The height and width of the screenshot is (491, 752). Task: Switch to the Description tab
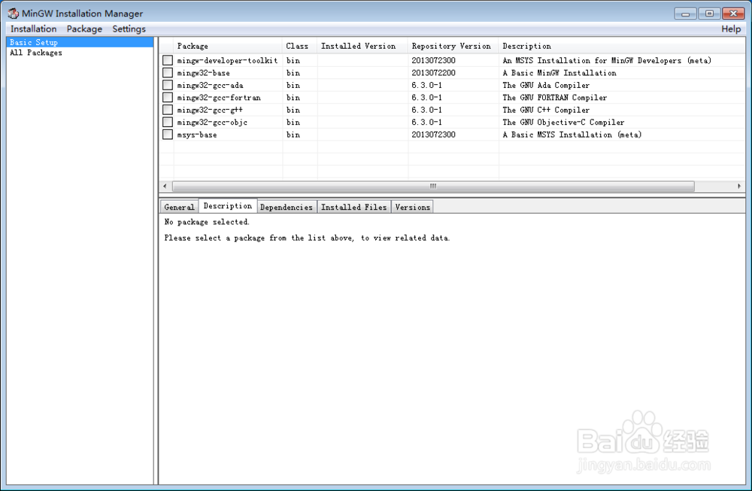point(228,206)
